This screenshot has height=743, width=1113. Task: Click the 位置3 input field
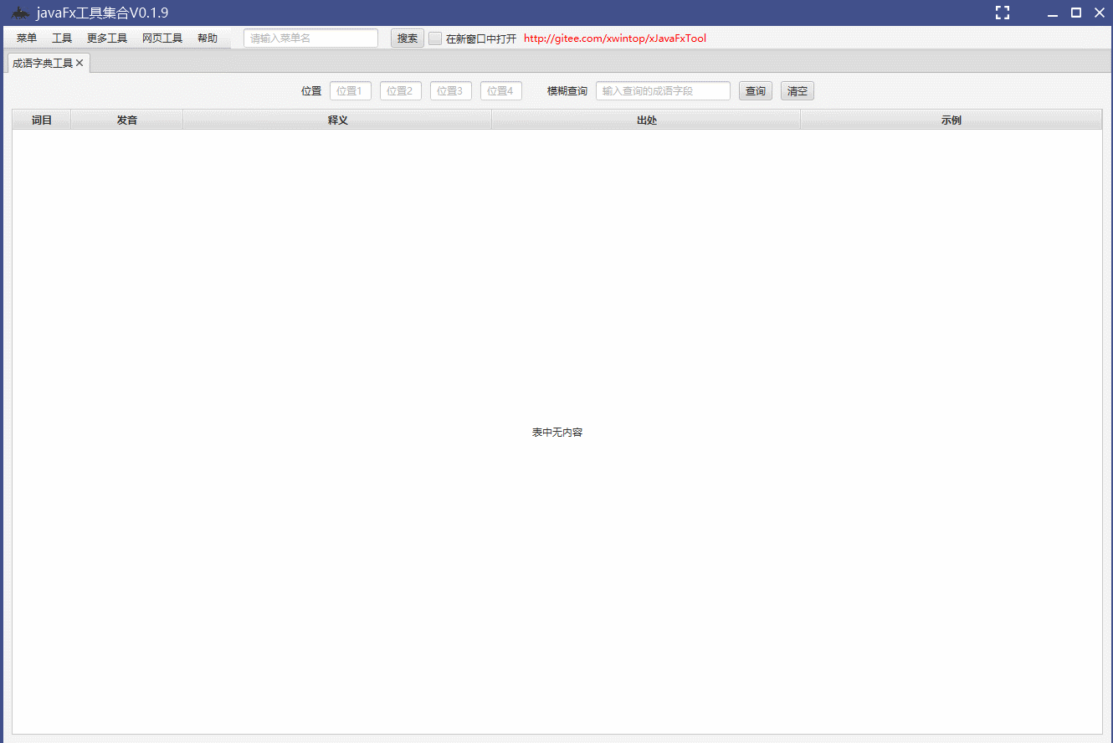(x=451, y=91)
